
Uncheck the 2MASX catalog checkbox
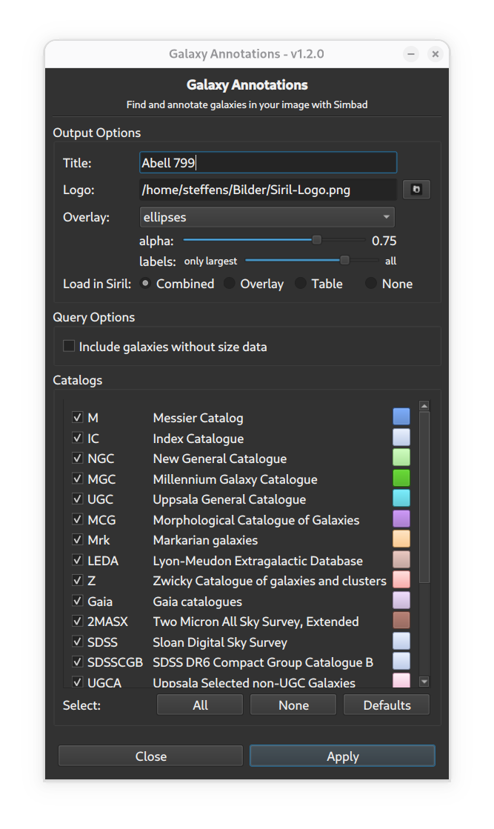[77, 621]
